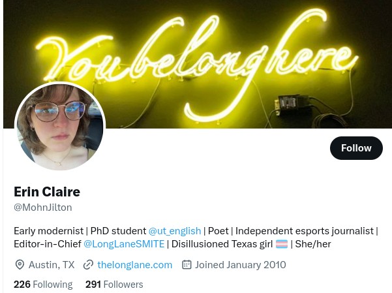View the 226 Following list
Screen dimensions: 392x293
tap(43, 285)
